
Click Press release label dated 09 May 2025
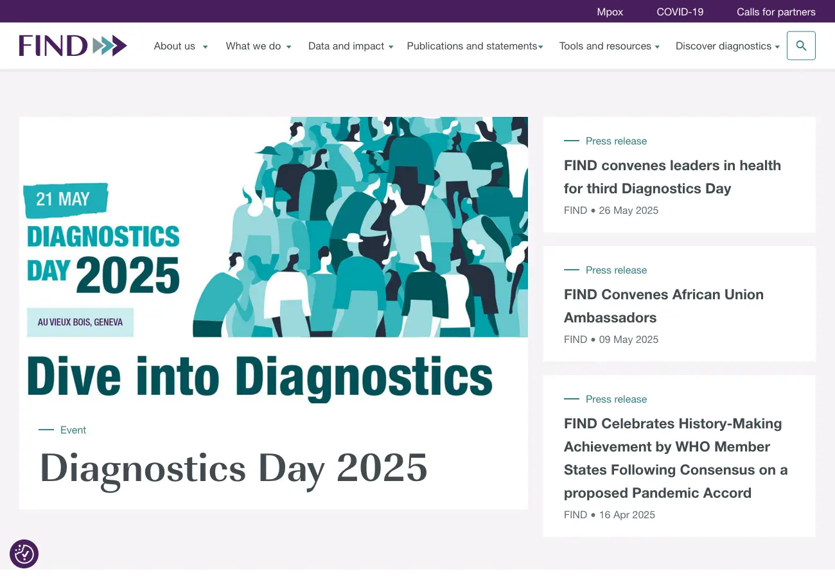click(615, 270)
